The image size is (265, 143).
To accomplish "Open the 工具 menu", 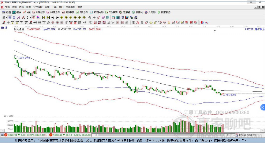I will [54, 7].
